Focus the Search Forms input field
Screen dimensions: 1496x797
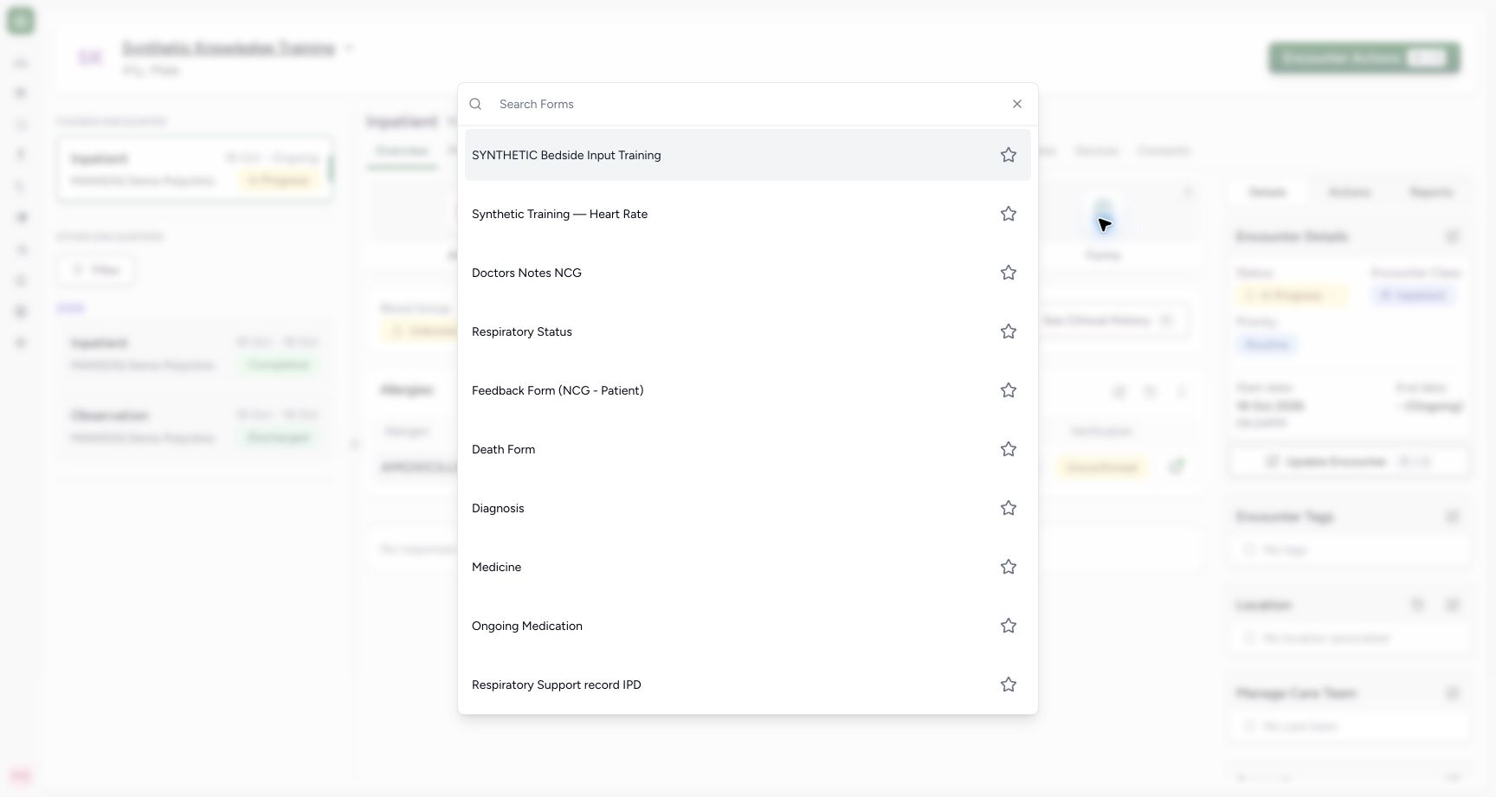(748, 104)
